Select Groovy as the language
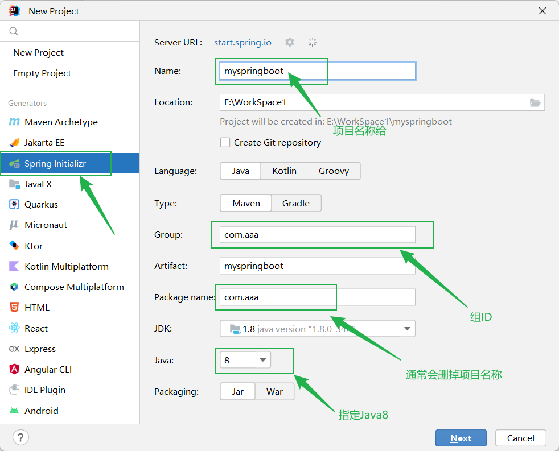Image resolution: width=559 pixels, height=451 pixels. 334,171
